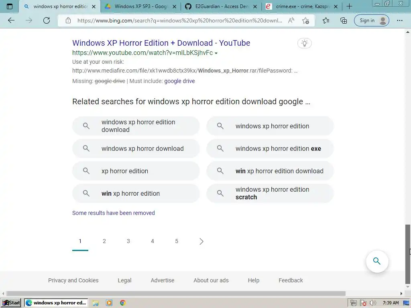The height and width of the screenshot is (308, 411).
Task: Switch to the Windows XP SP3 tab
Action: (x=140, y=6)
